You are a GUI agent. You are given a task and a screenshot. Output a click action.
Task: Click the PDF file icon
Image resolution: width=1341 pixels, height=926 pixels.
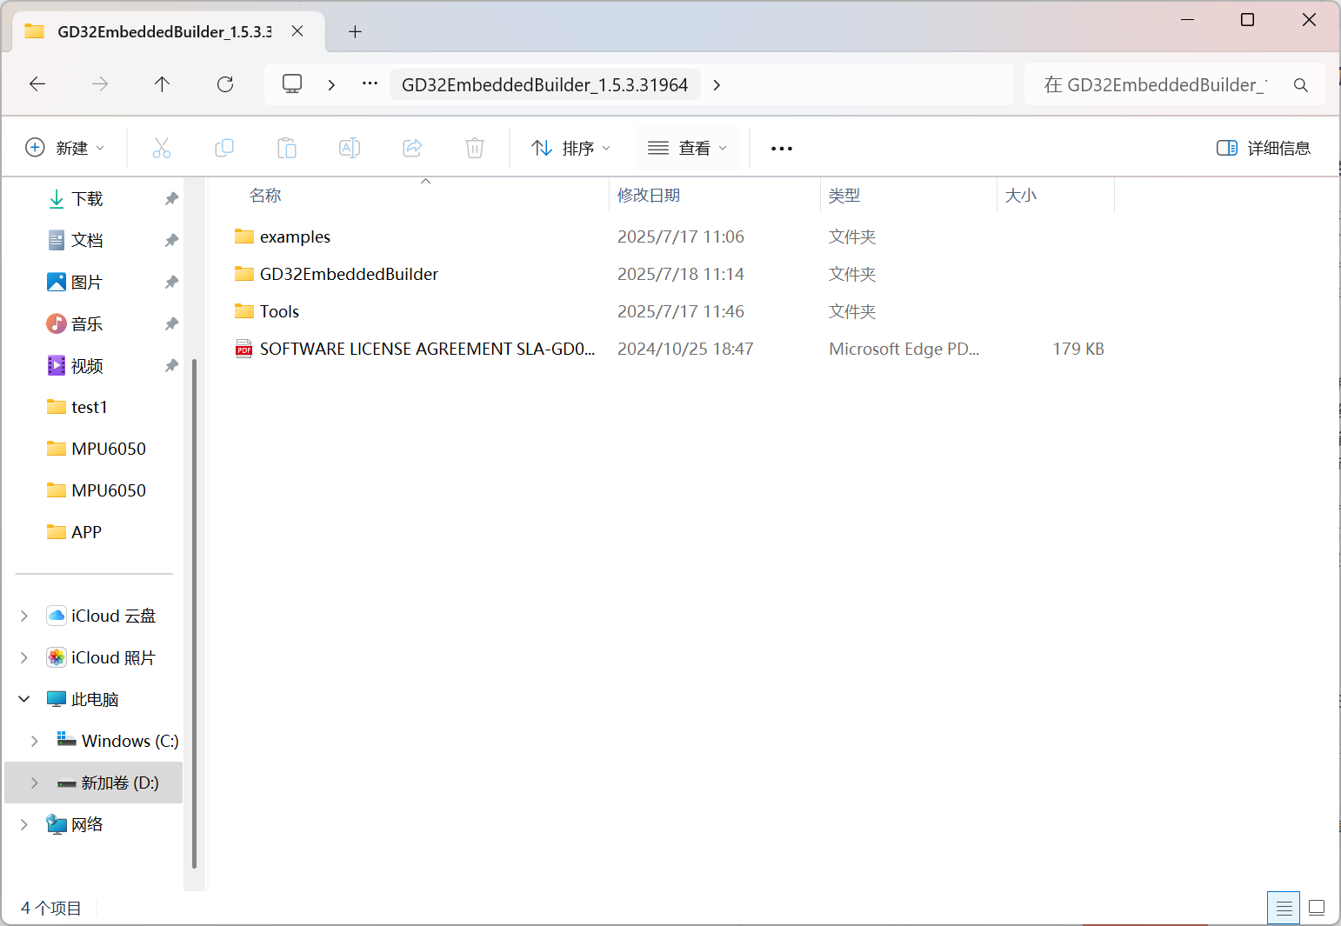coord(244,349)
